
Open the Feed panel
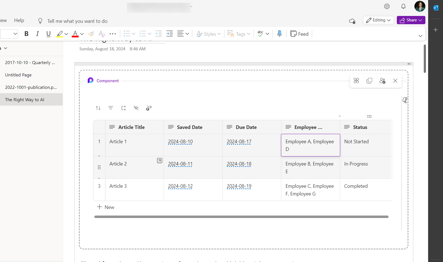[x=299, y=34]
